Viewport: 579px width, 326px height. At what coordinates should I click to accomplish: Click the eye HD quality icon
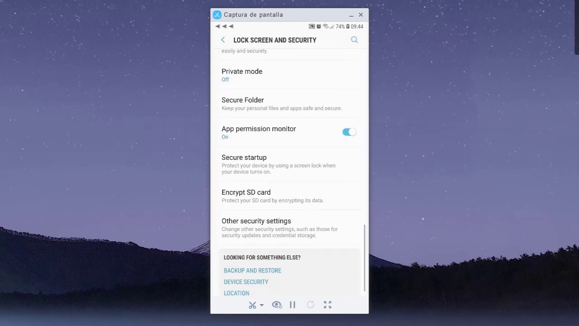(x=277, y=305)
